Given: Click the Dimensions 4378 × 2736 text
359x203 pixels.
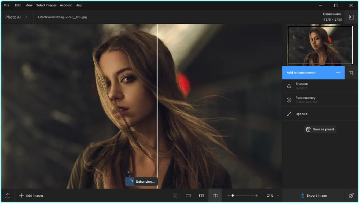Looking at the screenshot, I should pos(332,17).
